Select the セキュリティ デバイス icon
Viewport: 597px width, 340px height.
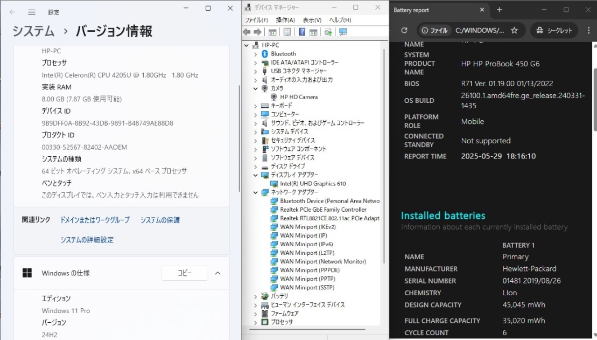tap(265, 140)
